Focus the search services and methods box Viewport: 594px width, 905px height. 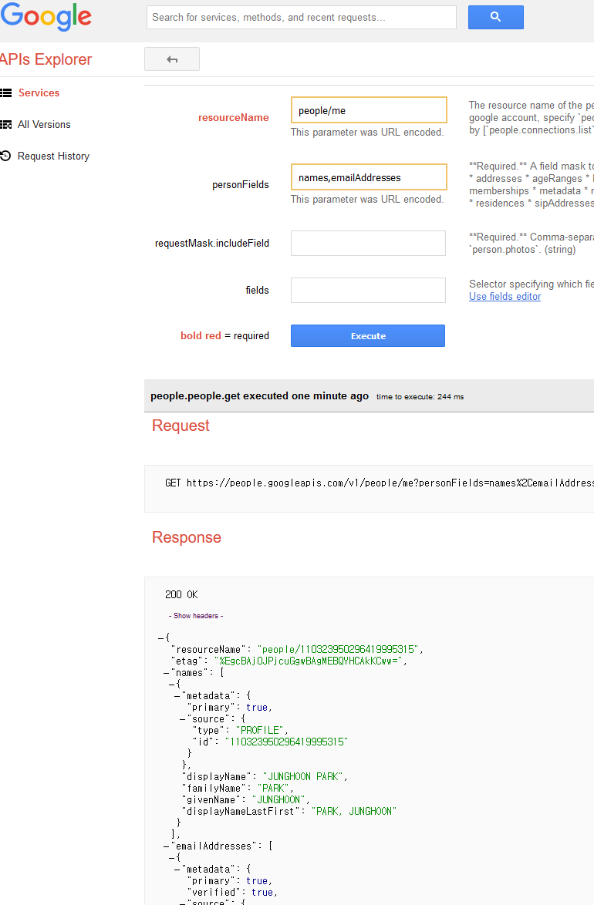(x=301, y=17)
